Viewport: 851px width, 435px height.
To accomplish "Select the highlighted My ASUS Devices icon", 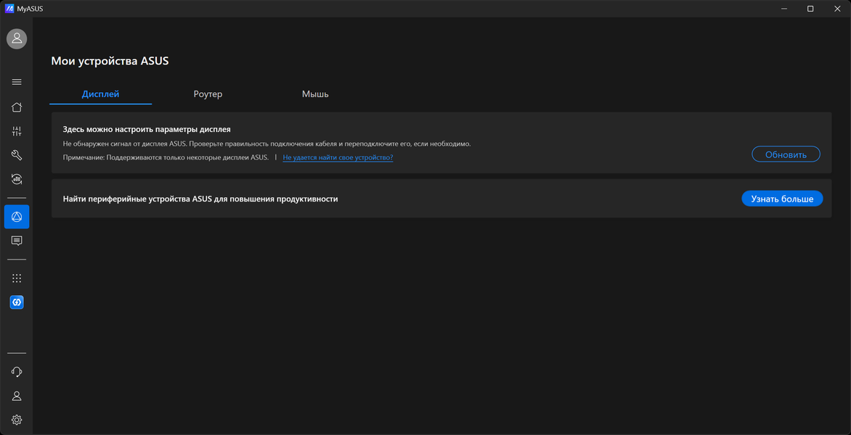I will tap(17, 217).
